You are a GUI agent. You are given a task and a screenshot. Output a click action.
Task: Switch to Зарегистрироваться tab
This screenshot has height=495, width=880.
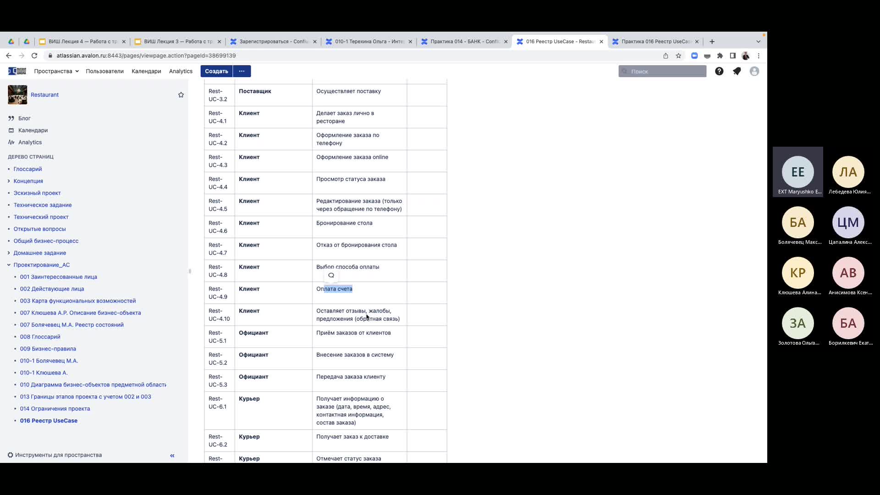[x=274, y=41]
